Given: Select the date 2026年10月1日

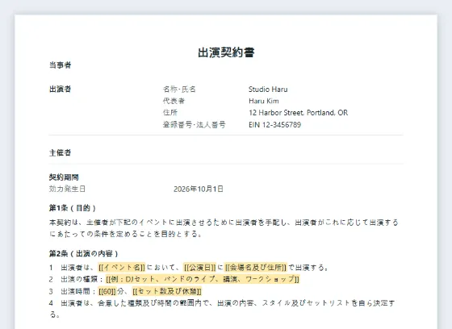Looking at the screenshot, I should (x=199, y=189).
